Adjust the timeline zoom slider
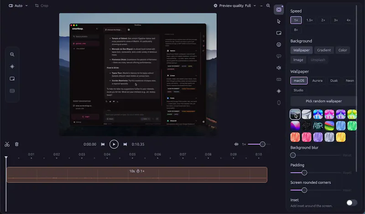 tap(259, 144)
